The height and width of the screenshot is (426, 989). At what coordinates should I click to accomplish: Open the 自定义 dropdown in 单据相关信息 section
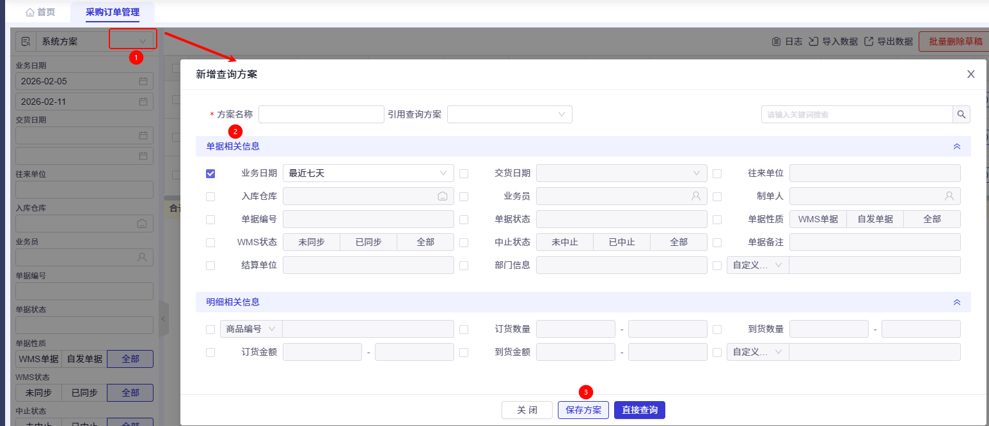coord(758,265)
